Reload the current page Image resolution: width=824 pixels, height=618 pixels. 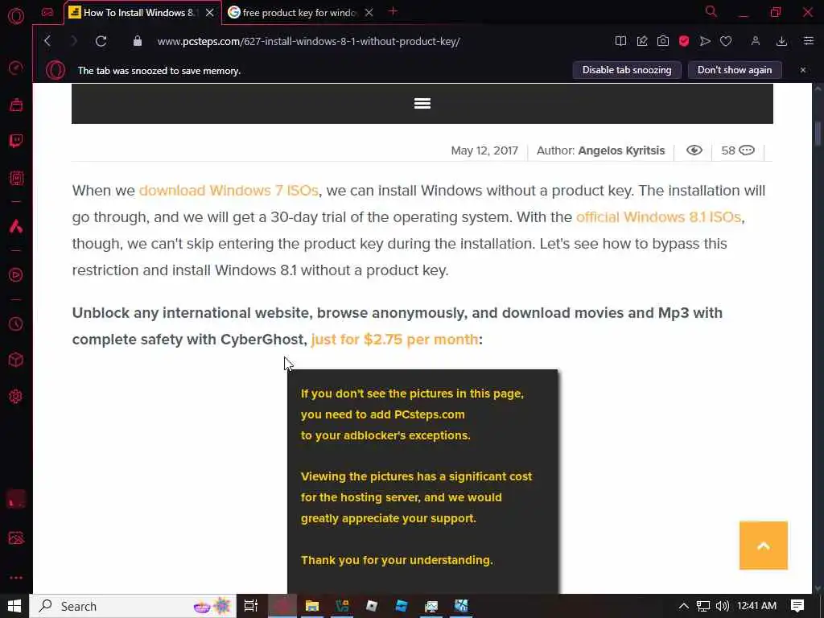tap(101, 41)
